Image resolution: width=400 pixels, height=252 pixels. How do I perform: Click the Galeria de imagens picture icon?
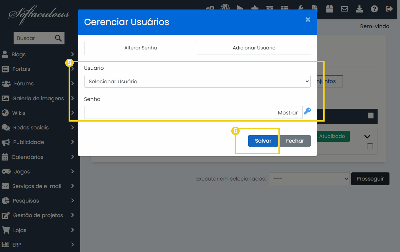[x=5, y=98]
